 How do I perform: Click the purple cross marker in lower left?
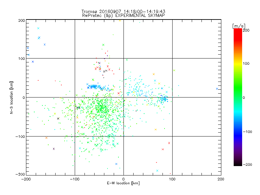(54, 149)
